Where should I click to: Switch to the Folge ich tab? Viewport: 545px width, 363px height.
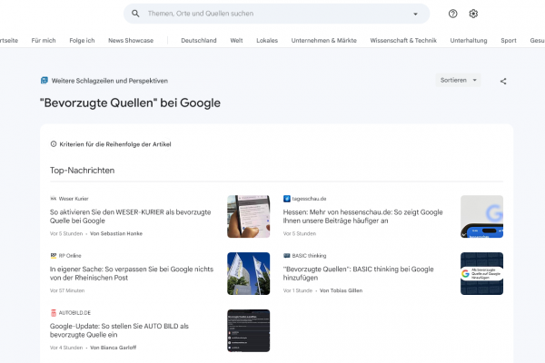tap(82, 40)
